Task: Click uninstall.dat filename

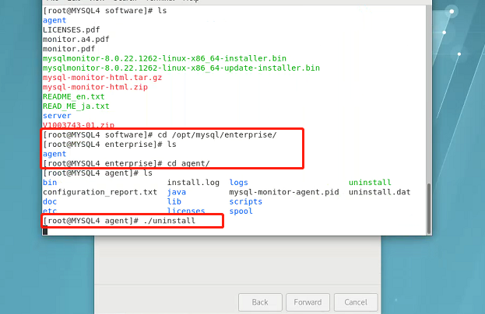Action: [380, 192]
